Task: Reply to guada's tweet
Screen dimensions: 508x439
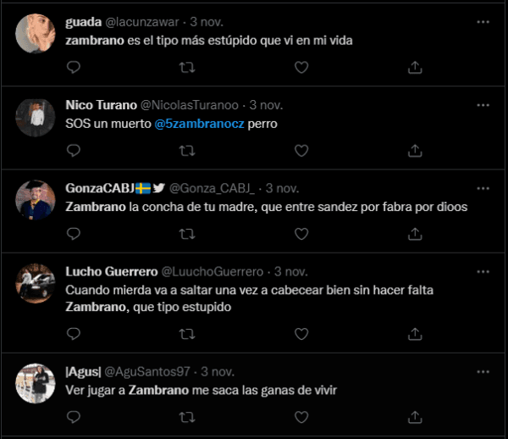Action: coord(74,67)
